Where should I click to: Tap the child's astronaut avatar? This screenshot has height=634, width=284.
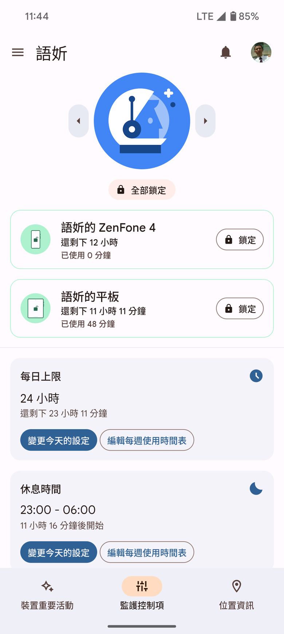(142, 121)
